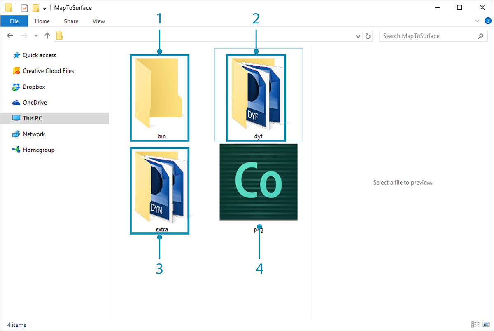494x331 pixels.
Task: Open the File menu tab
Action: 14,21
